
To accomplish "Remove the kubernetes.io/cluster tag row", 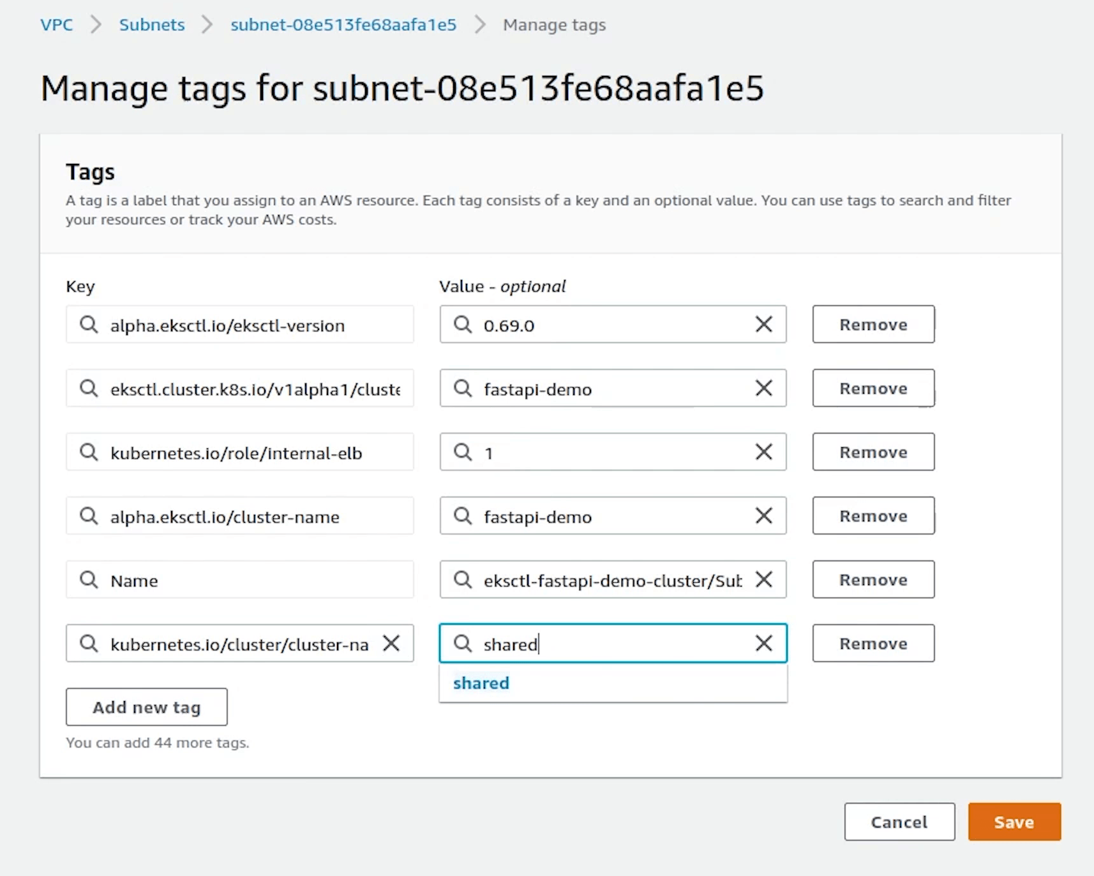I will (873, 643).
